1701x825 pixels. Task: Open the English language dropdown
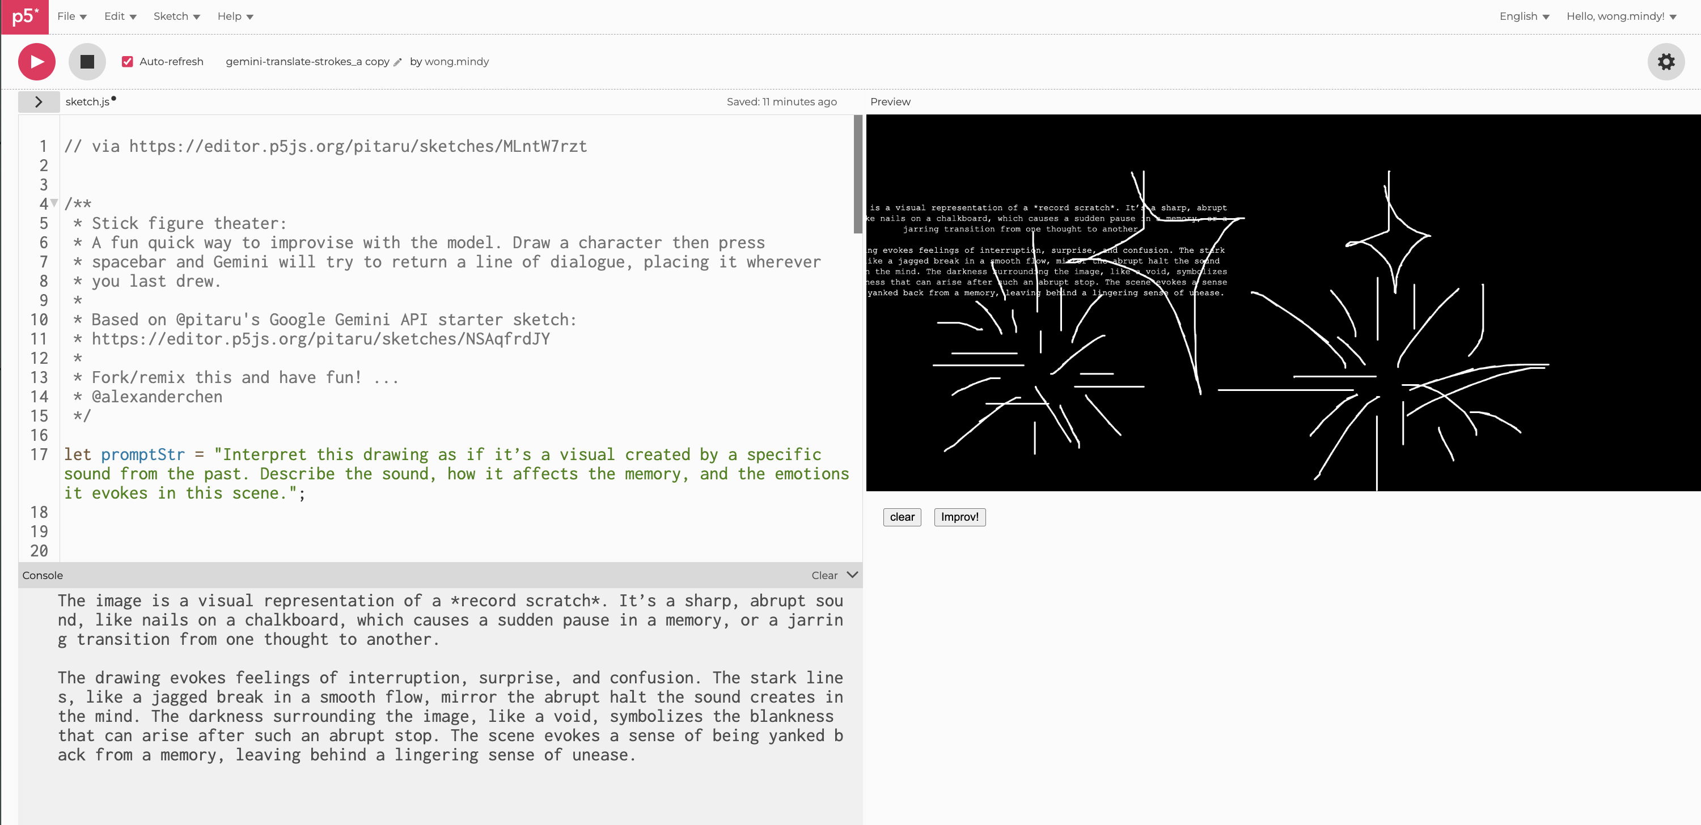(1524, 16)
